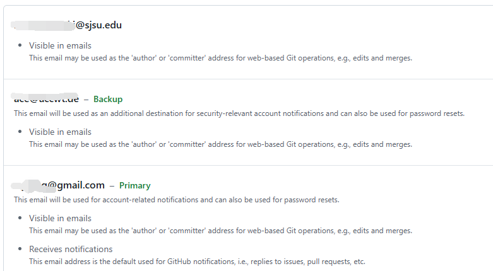Click the green Primary label

(x=135, y=185)
